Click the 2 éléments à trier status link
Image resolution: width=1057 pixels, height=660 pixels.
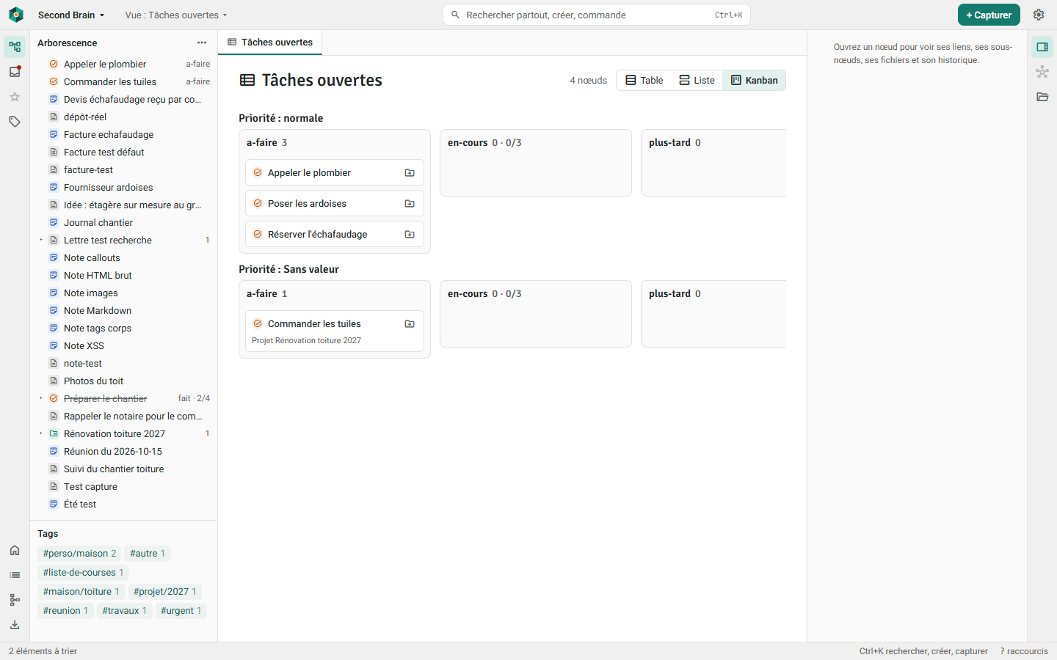tap(43, 651)
